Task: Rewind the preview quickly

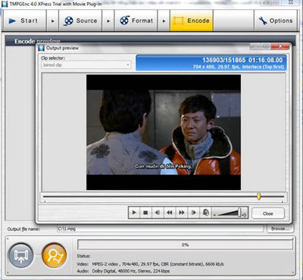Action: tap(170, 213)
